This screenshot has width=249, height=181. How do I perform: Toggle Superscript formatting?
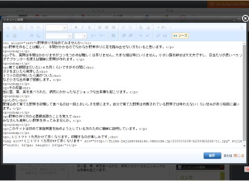click(x=147, y=36)
